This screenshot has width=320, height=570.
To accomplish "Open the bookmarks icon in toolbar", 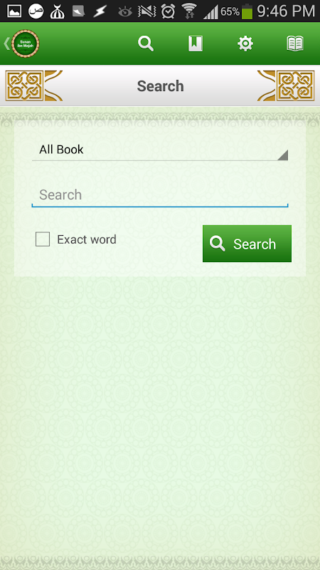I will pos(196,43).
